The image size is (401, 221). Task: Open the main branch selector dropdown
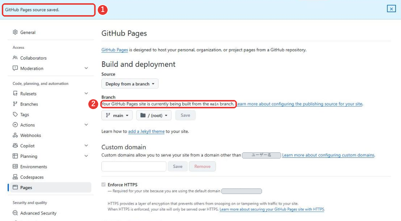(x=117, y=115)
